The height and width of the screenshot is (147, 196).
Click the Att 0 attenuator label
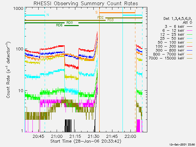[187, 23]
